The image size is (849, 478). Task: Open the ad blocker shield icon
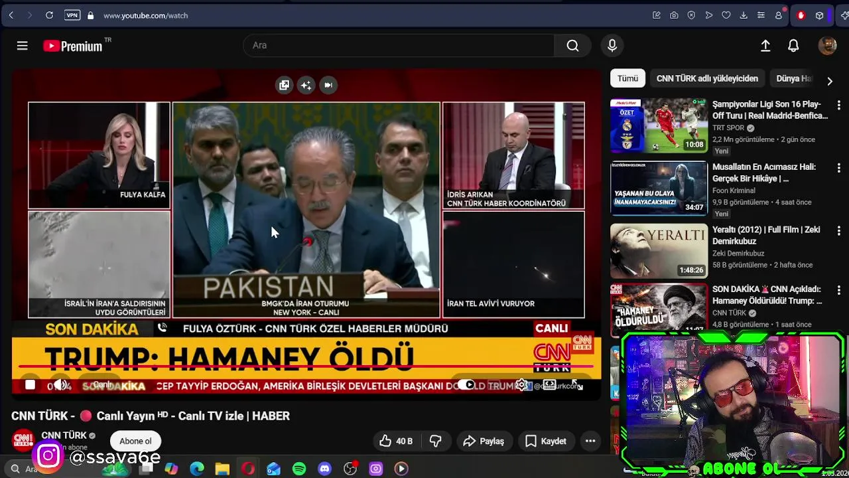691,15
